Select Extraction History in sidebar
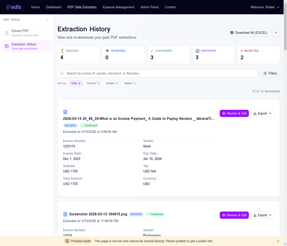Screen dimensions: 287x246 (27, 46)
